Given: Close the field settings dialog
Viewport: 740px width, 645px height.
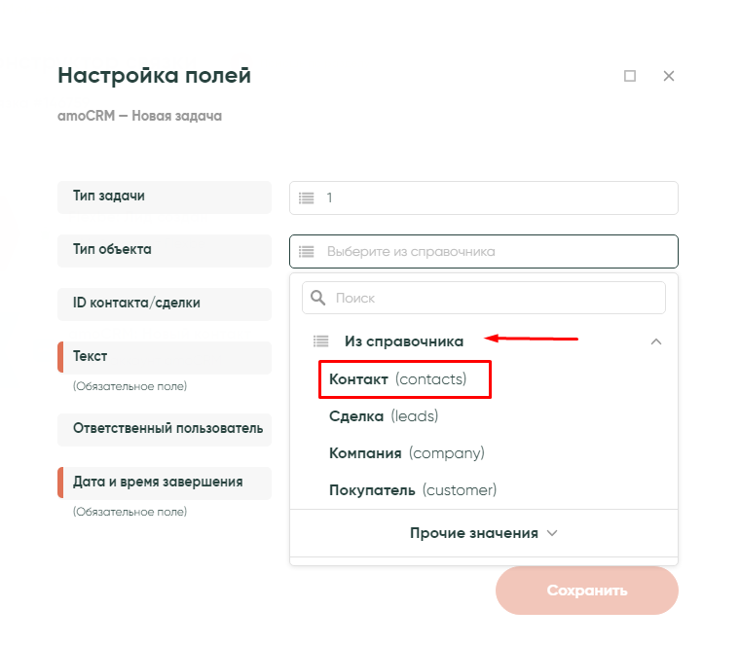Looking at the screenshot, I should [669, 76].
